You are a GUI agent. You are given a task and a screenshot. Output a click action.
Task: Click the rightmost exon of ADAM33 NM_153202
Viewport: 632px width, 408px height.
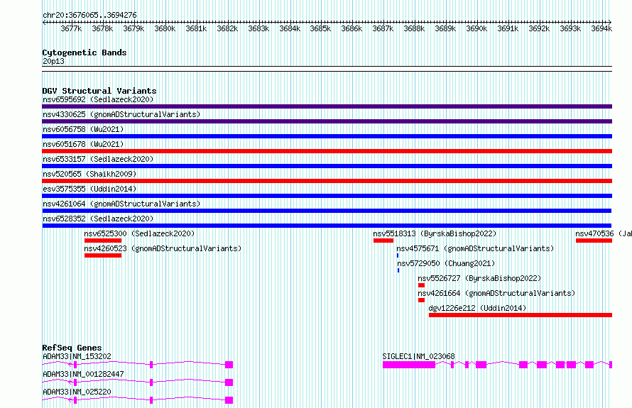pyautogui.click(x=229, y=365)
